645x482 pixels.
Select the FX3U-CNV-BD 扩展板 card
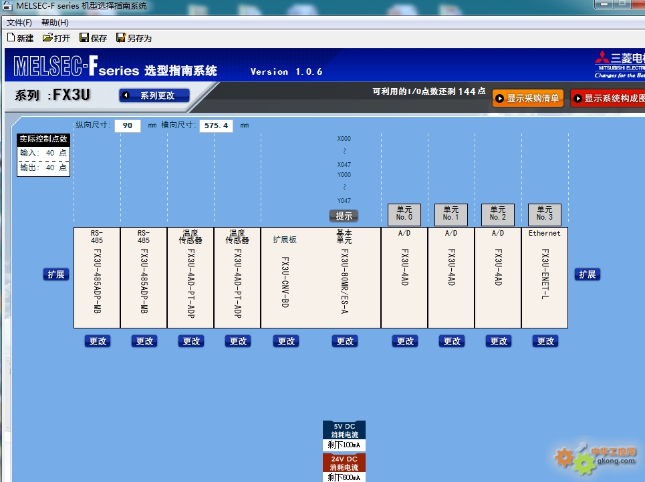tap(285, 278)
